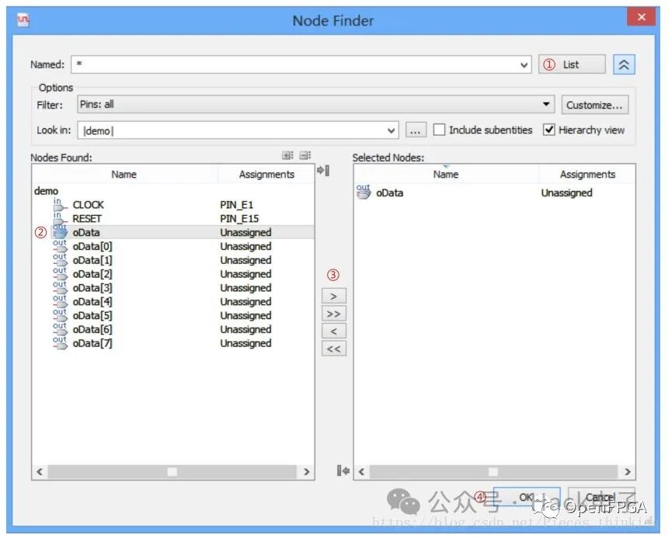Open the Named field dropdown arrow

click(525, 65)
